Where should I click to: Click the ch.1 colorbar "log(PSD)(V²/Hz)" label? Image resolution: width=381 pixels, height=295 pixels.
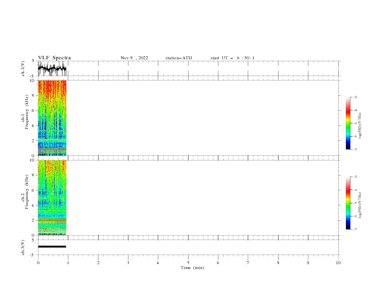coord(360,126)
